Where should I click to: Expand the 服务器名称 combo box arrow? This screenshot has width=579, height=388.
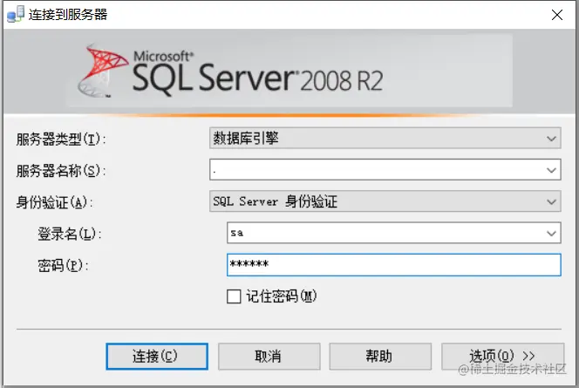(551, 170)
